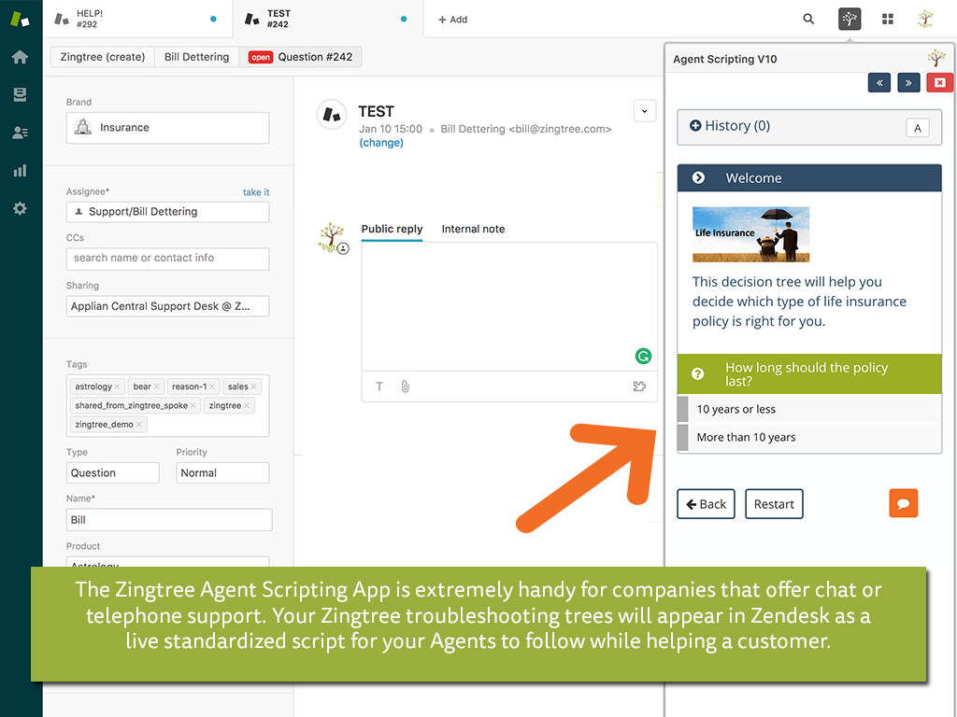Screen dimensions: 957x717
Task: Attach a file with paperclip icon
Action: point(405,387)
